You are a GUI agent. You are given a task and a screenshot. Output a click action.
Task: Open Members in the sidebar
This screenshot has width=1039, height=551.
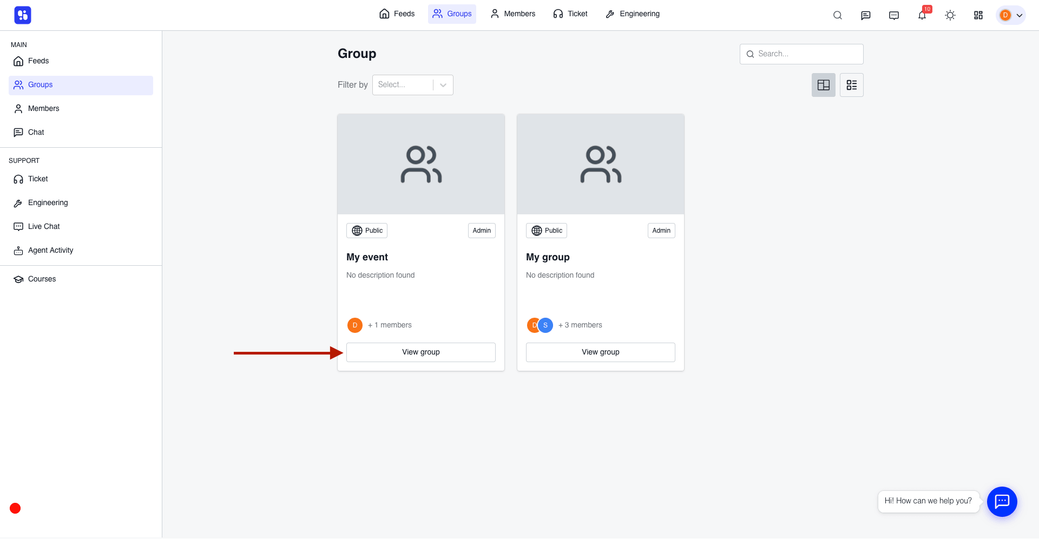click(x=81, y=109)
